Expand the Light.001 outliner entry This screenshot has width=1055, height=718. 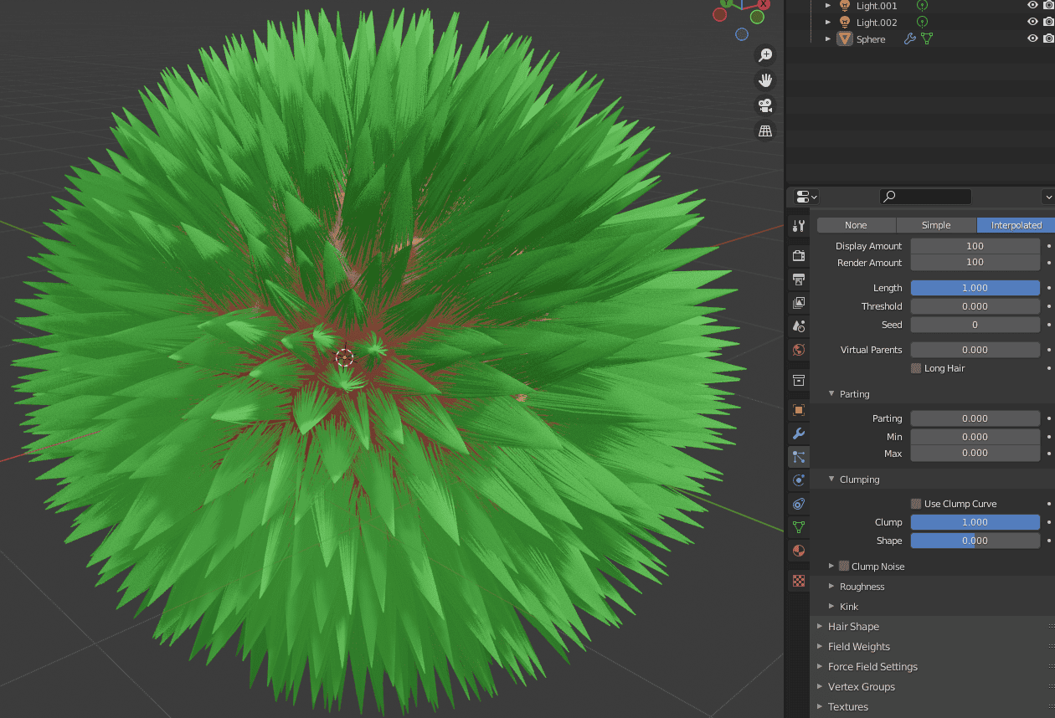coord(827,5)
